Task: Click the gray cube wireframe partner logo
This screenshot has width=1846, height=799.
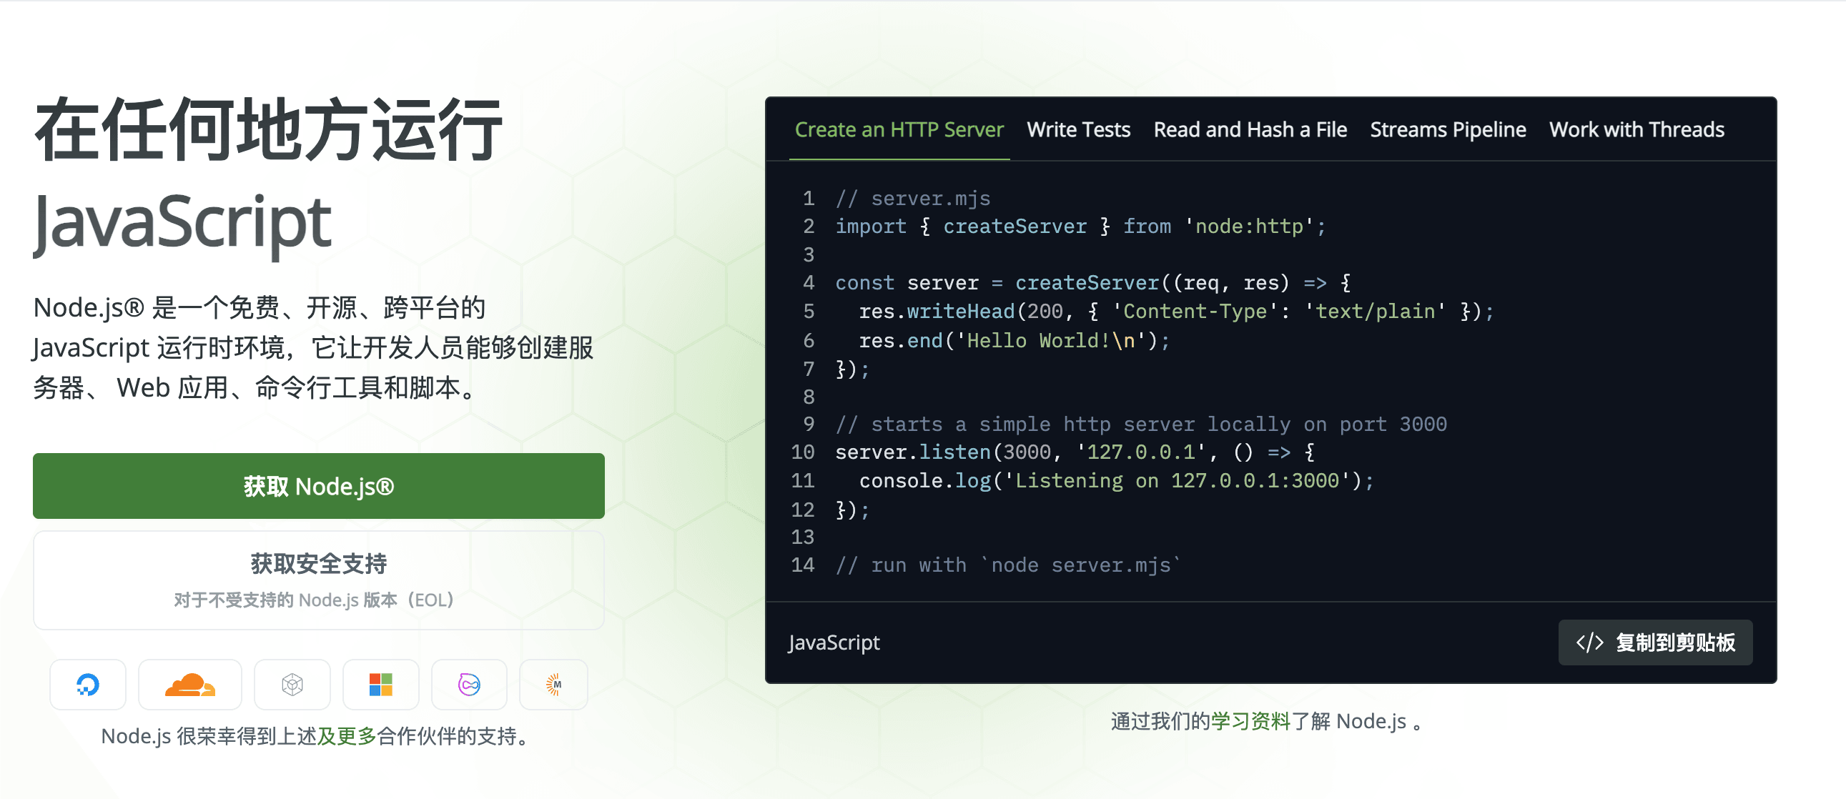Action: (292, 685)
